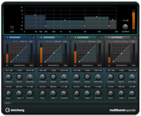Enable auto release on band 4 RISE
Viewport: 141px width, 116px height.
click(x=126, y=98)
